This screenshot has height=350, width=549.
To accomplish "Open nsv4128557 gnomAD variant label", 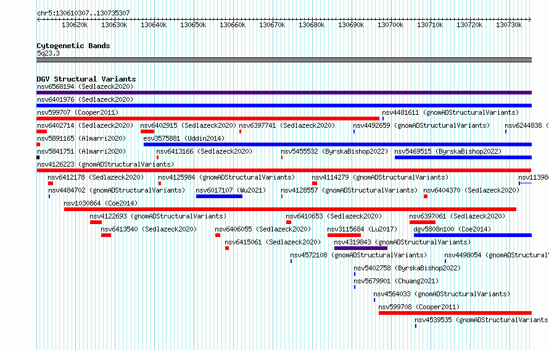I will click(x=349, y=190).
